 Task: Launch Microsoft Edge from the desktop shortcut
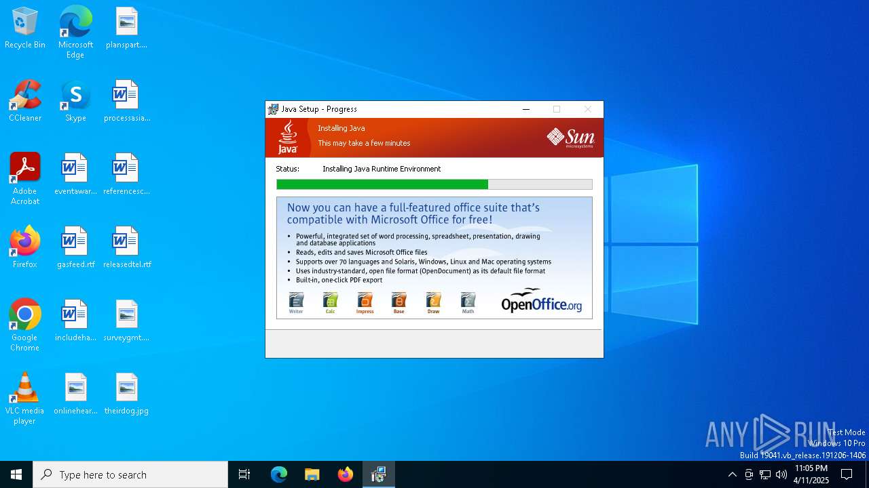(75, 33)
